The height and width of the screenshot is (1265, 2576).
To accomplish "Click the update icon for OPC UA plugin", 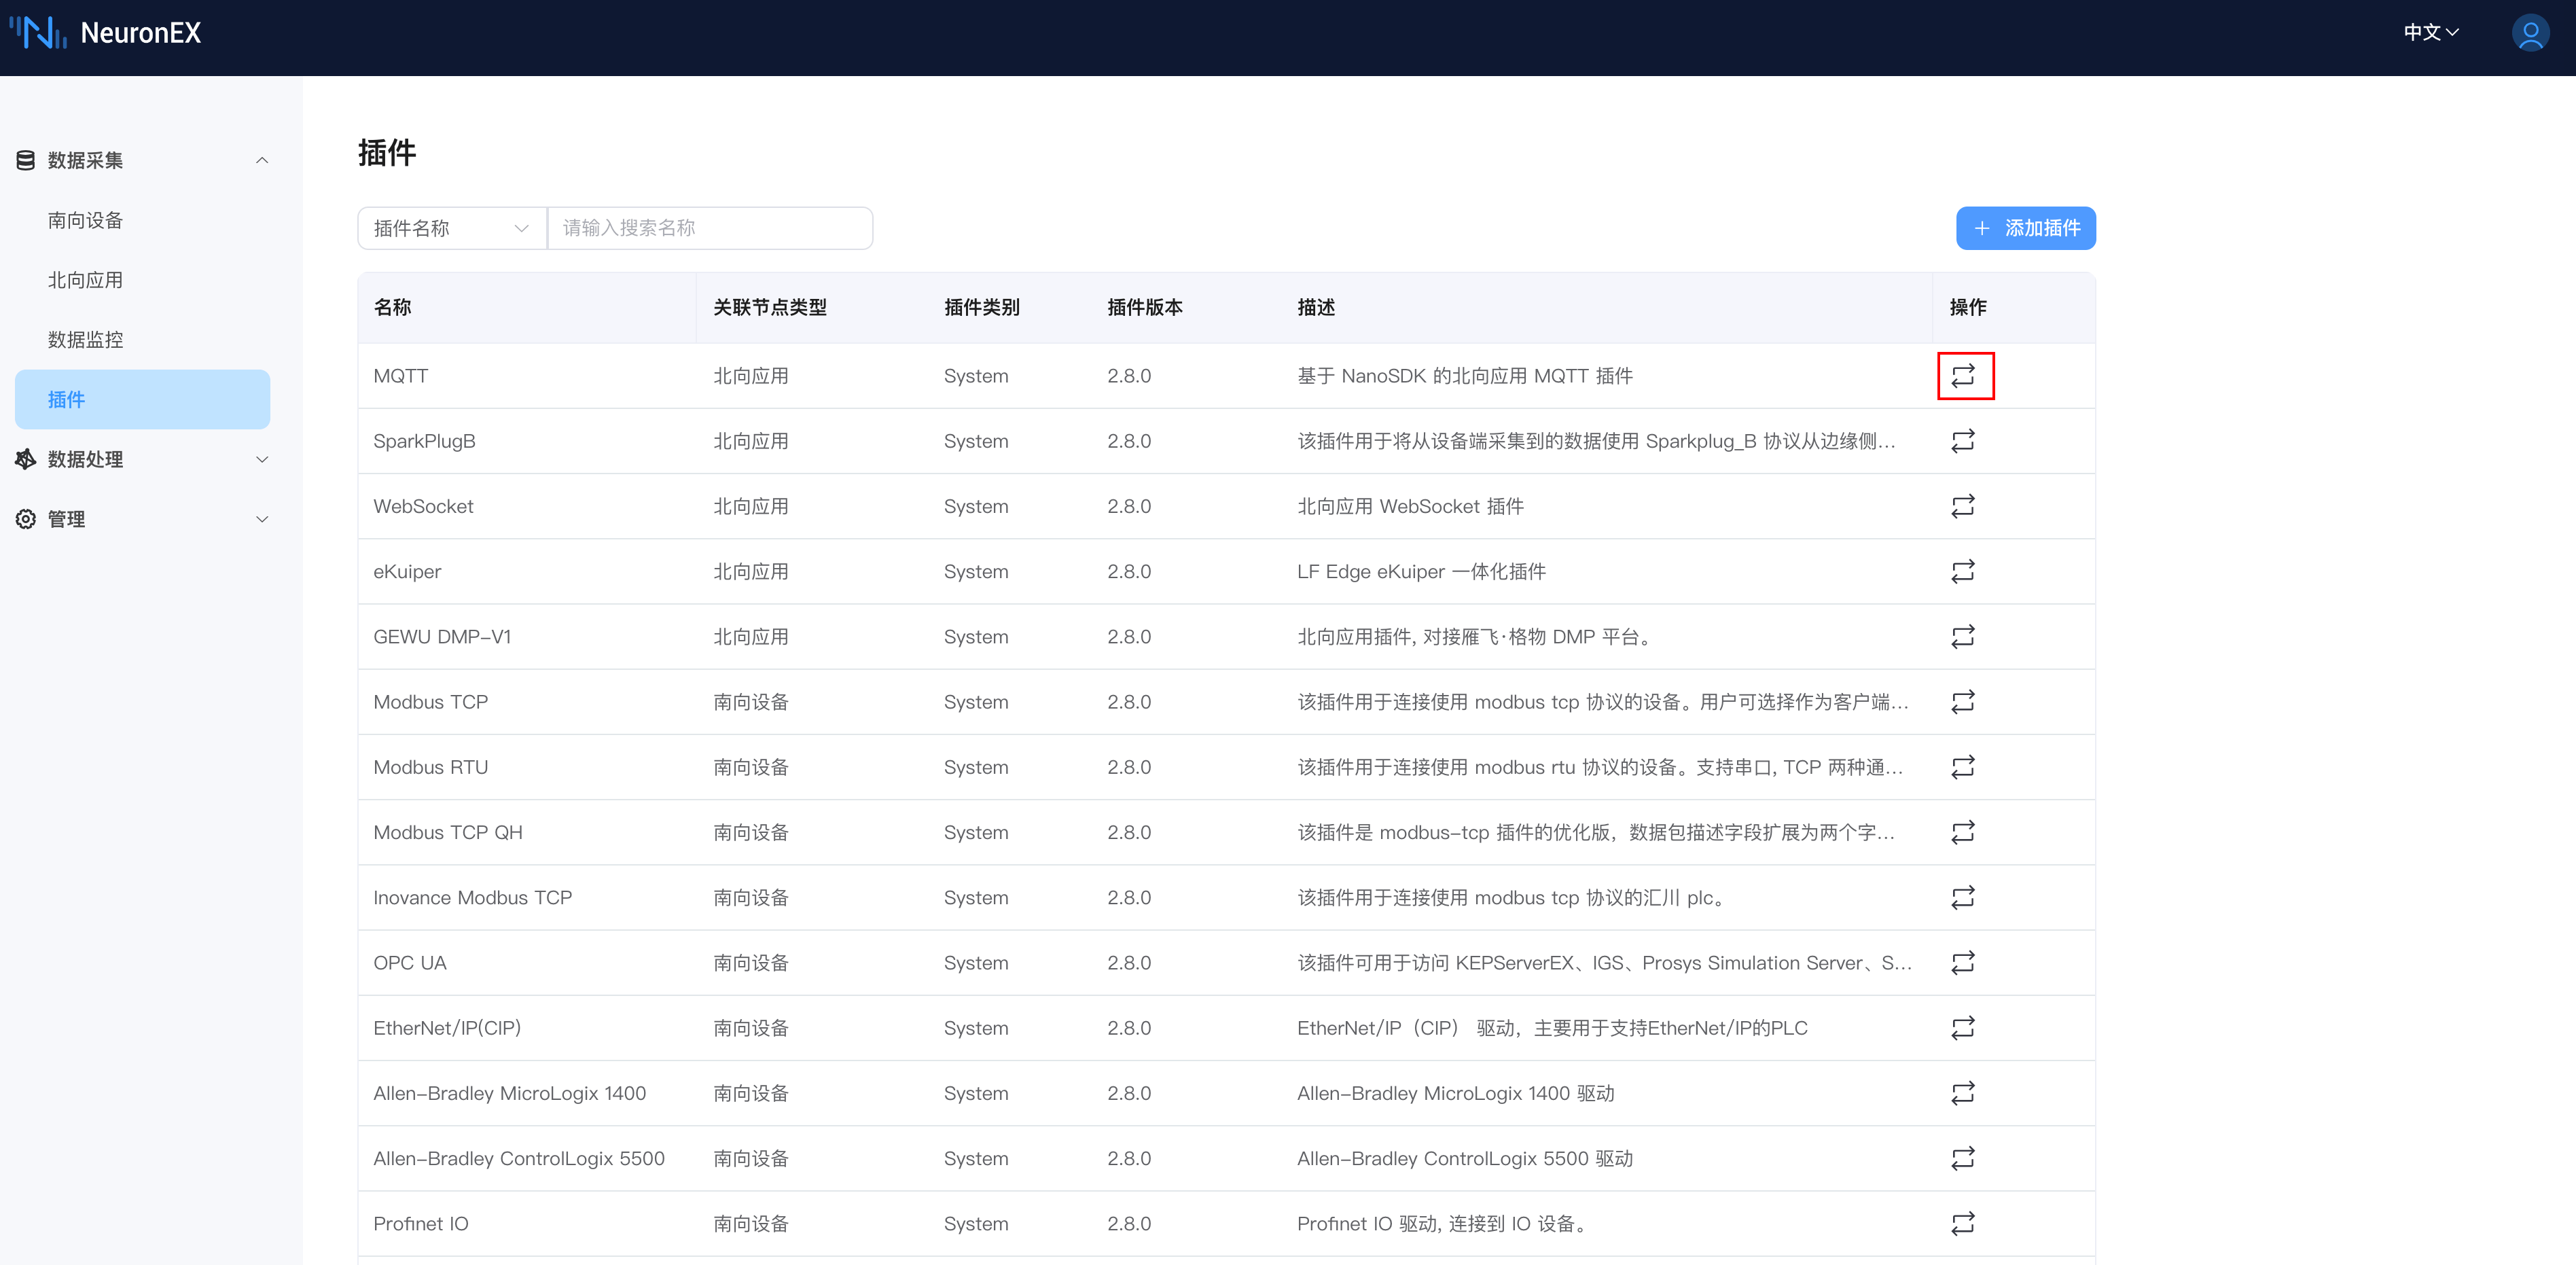I will point(1962,962).
